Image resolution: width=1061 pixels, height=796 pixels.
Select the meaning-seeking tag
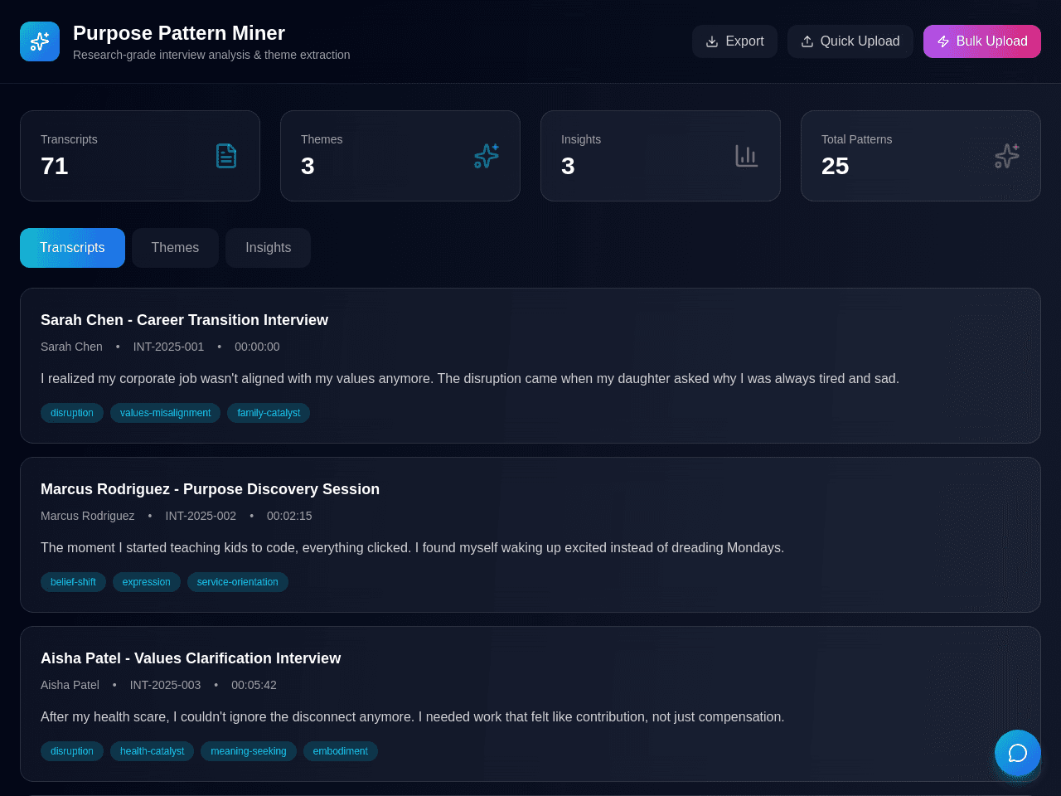(x=249, y=751)
